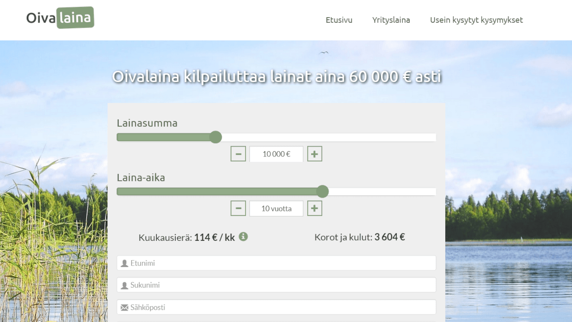The image size is (572, 322).
Task: Click the Sukunimi input field
Action: pyautogui.click(x=276, y=285)
